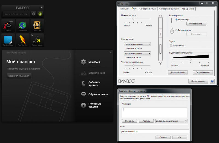Click the green plus add icon in Dock
The width and height of the screenshot is (219, 143).
click(x=40, y=14)
